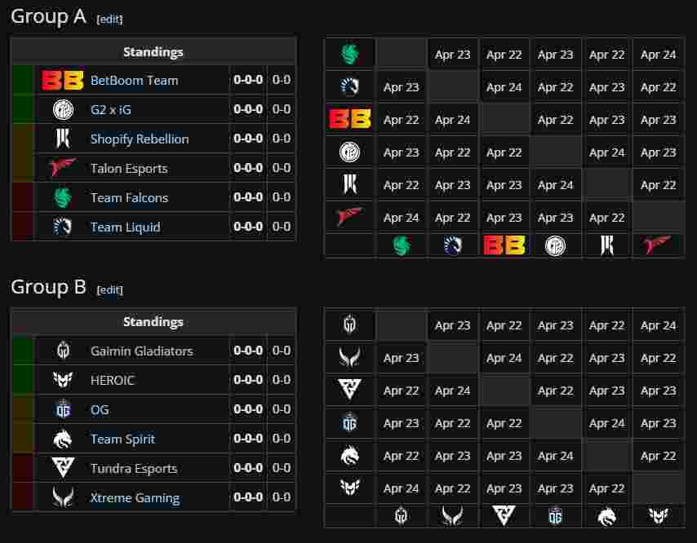Click Apr 24 in Falcons row, Talon column

pos(658,55)
